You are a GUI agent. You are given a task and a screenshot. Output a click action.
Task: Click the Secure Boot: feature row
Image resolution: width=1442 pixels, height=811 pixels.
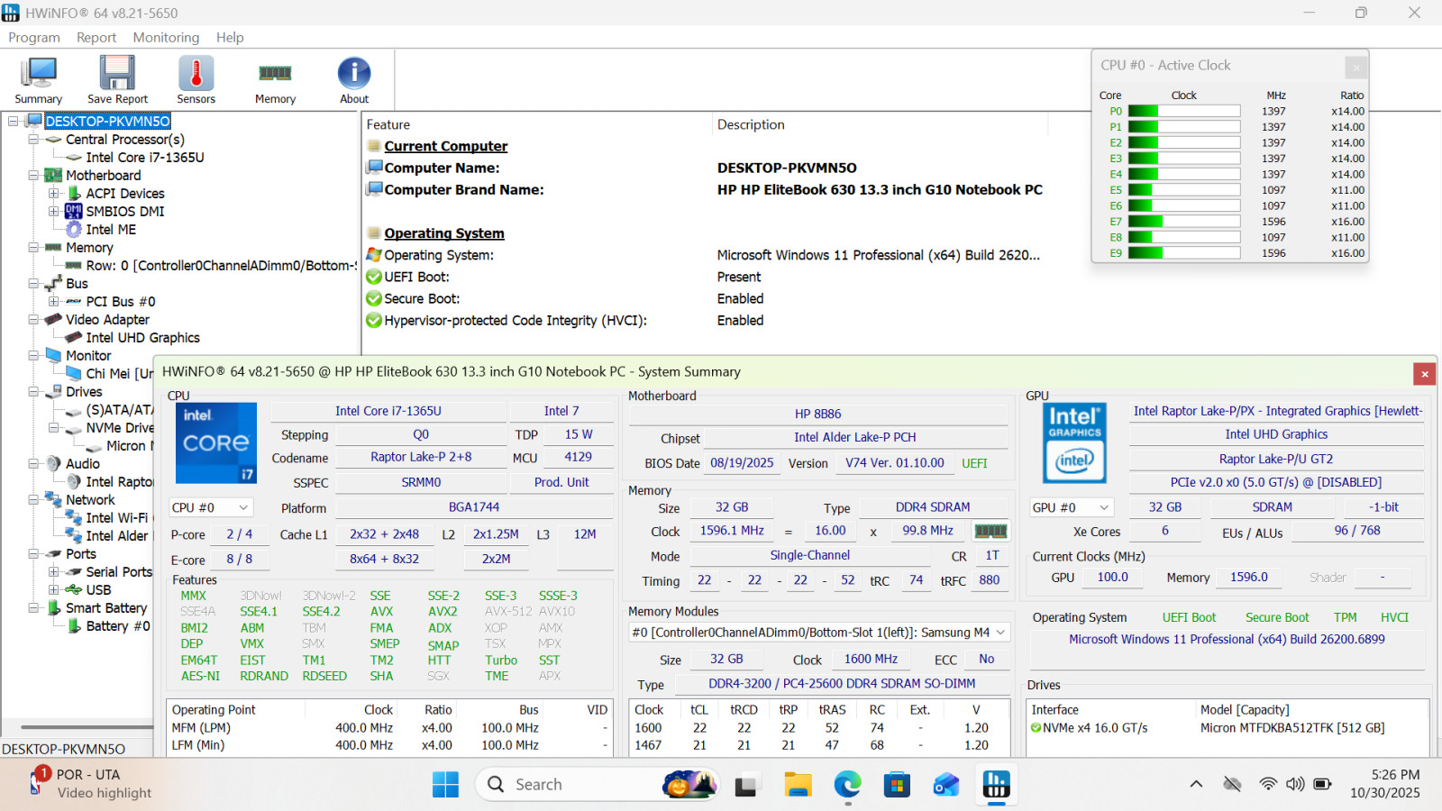(x=422, y=298)
